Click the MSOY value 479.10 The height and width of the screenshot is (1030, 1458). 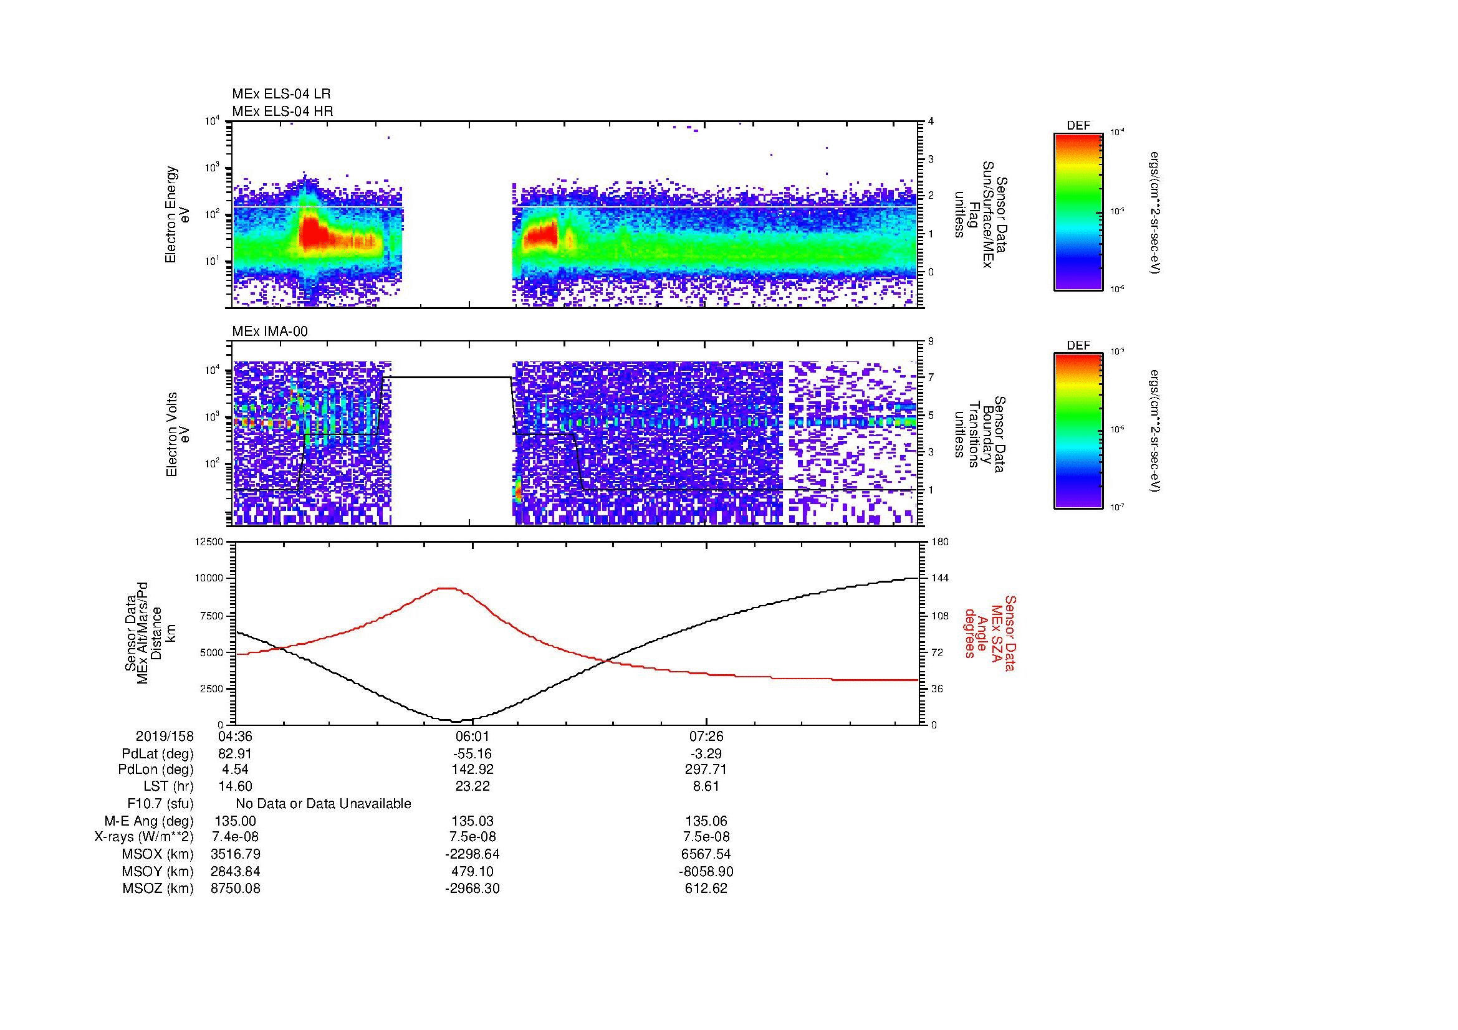(x=472, y=871)
